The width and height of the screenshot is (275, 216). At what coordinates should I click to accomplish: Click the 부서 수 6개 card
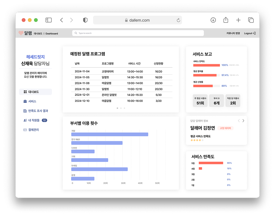tap(217, 101)
